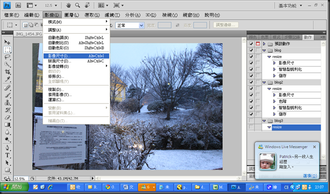
Task: Toggle checkbox of 儲存 under blog2
Action: tap(251, 114)
